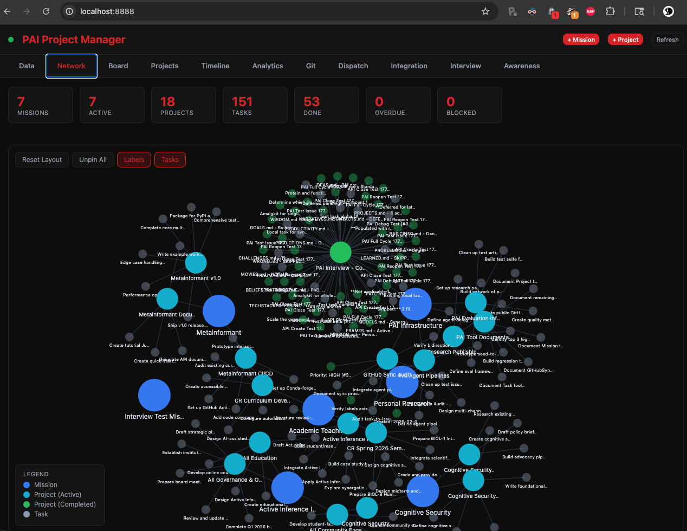
Task: Select the CR Curriculum Deve.. project node
Action: pyautogui.click(x=262, y=385)
